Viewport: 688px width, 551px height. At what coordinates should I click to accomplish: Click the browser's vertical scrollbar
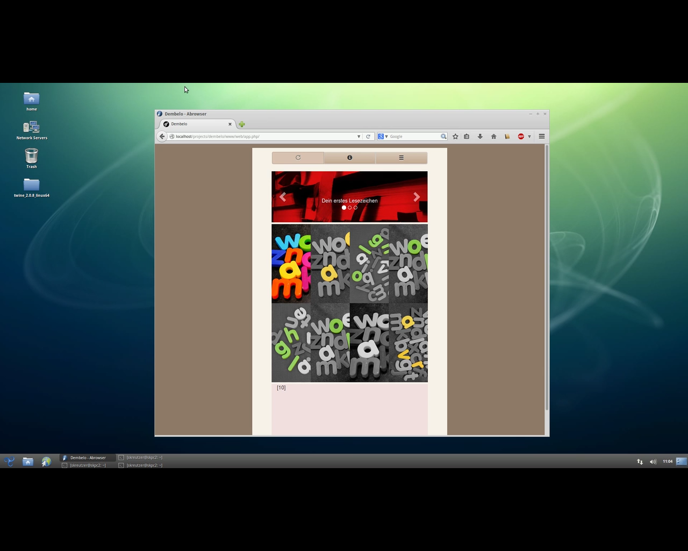(x=547, y=278)
